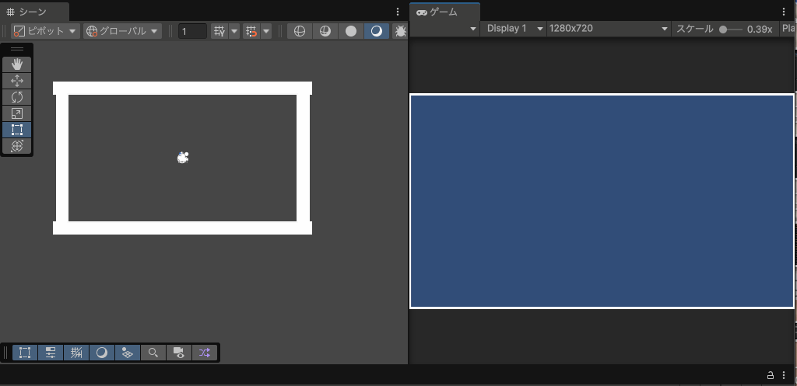
Task: Toggle the Tool Settings overlay button
Action: (51, 353)
